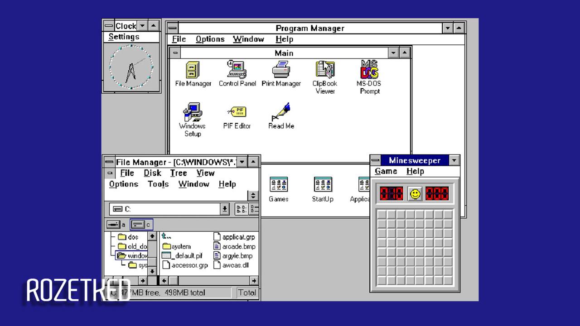Open the File Manager View menu
This screenshot has width=580, height=326.
205,173
